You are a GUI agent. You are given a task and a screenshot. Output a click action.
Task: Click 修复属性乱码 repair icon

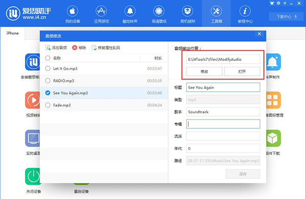point(94,48)
